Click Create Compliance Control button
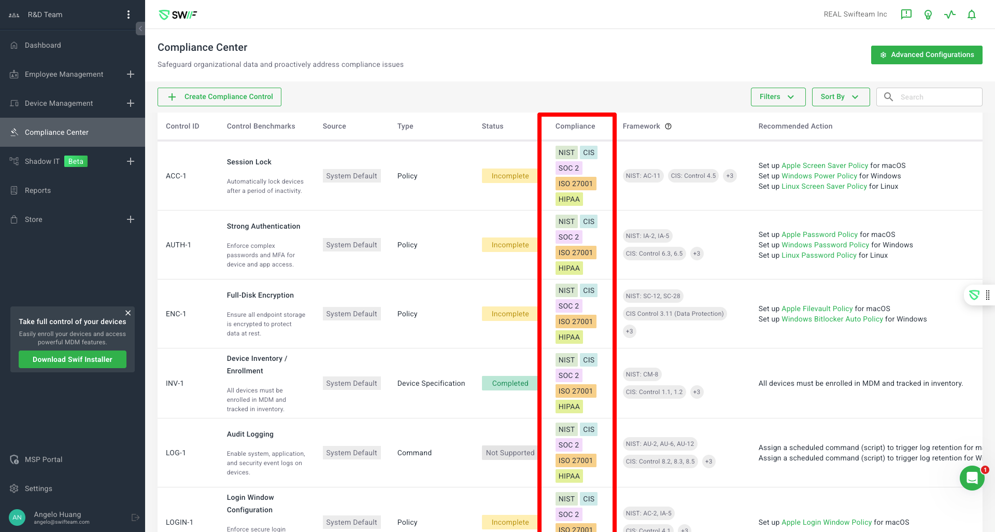This screenshot has width=995, height=532. click(219, 97)
